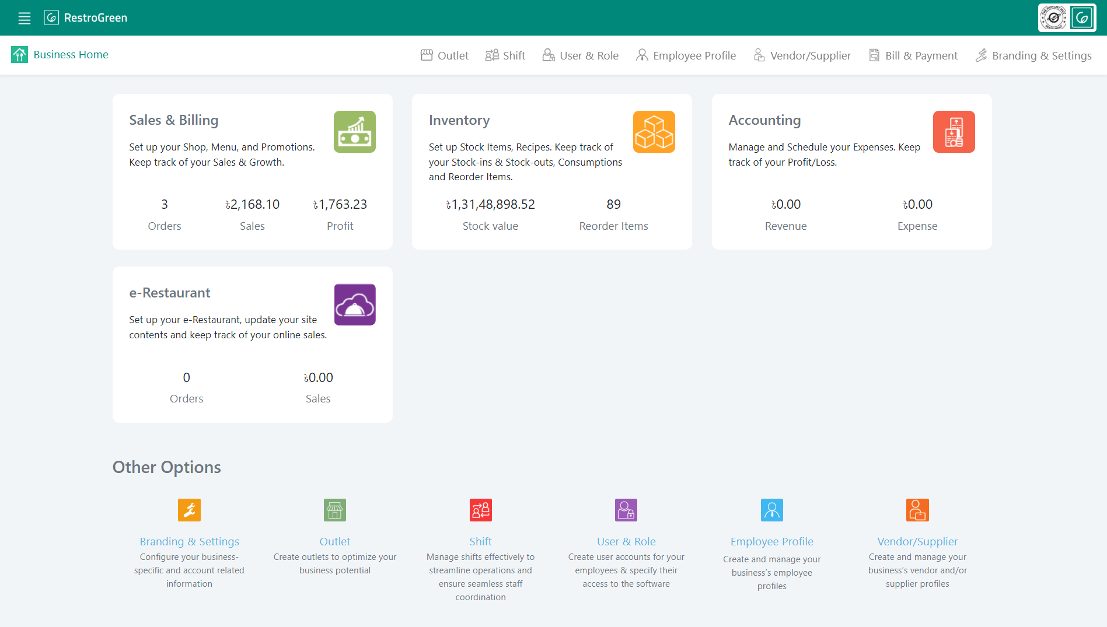The image size is (1107, 627).
Task: Select the Branding & Settings wrench icon
Action: pyautogui.click(x=189, y=510)
